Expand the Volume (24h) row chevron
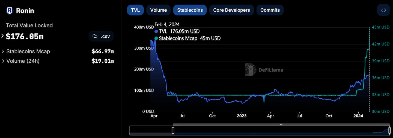 [x=3, y=61]
